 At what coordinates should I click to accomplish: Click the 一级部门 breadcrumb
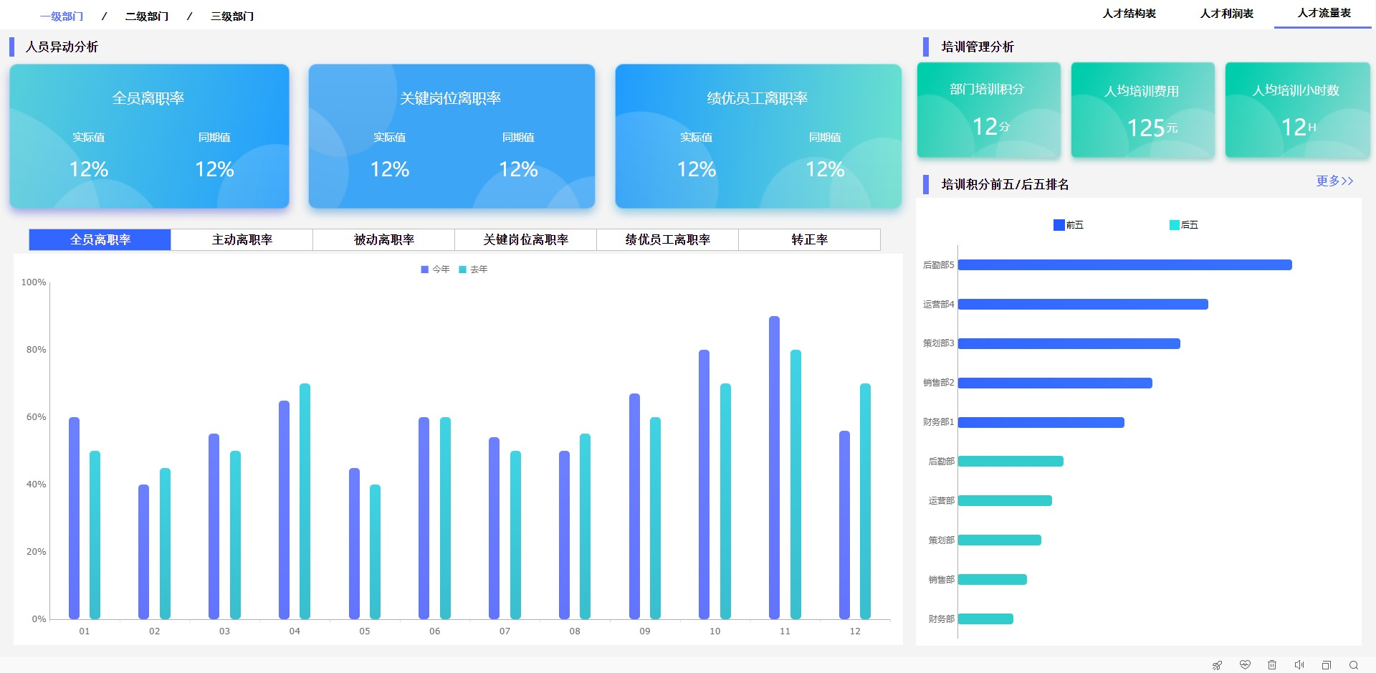62,16
